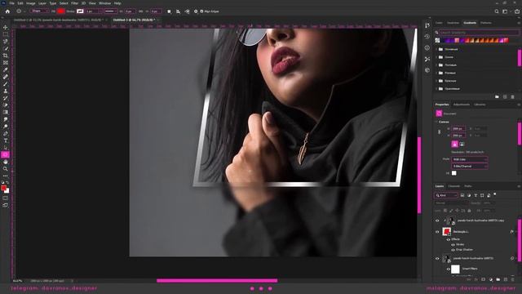Image resolution: width=522 pixels, height=294 pixels.
Task: Open the Window menu
Action: pos(104,3)
